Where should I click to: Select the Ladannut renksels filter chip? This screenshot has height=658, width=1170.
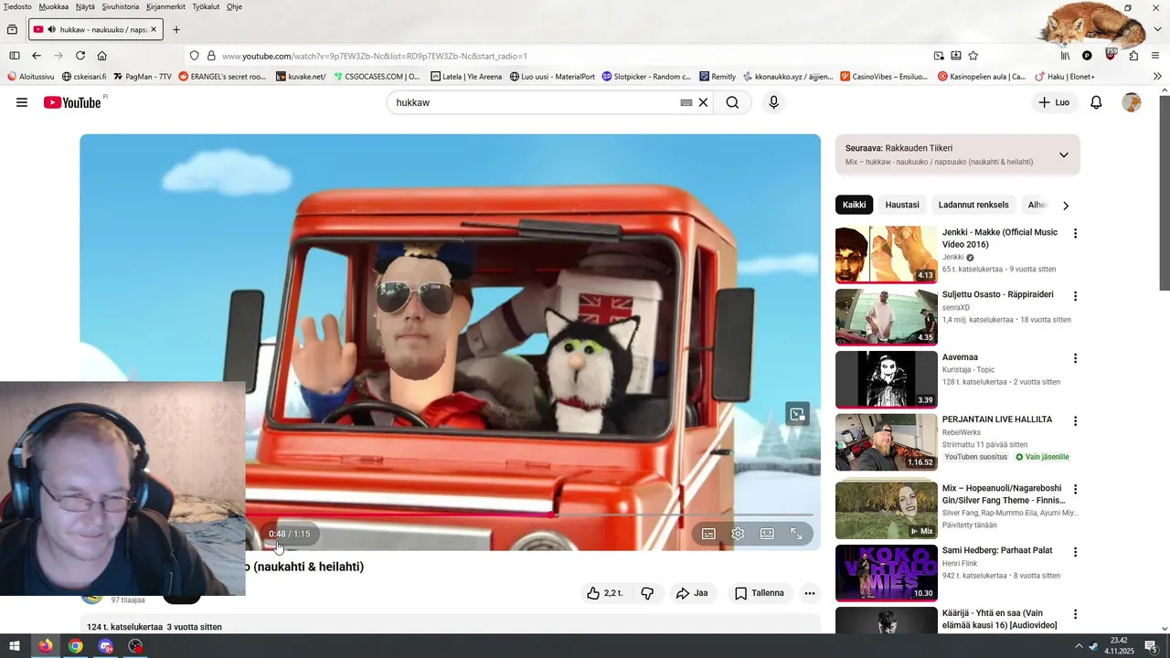[x=973, y=205]
